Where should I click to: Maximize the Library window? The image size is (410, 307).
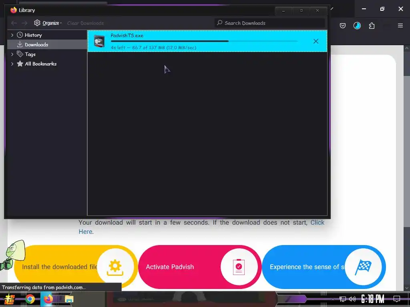click(x=301, y=11)
